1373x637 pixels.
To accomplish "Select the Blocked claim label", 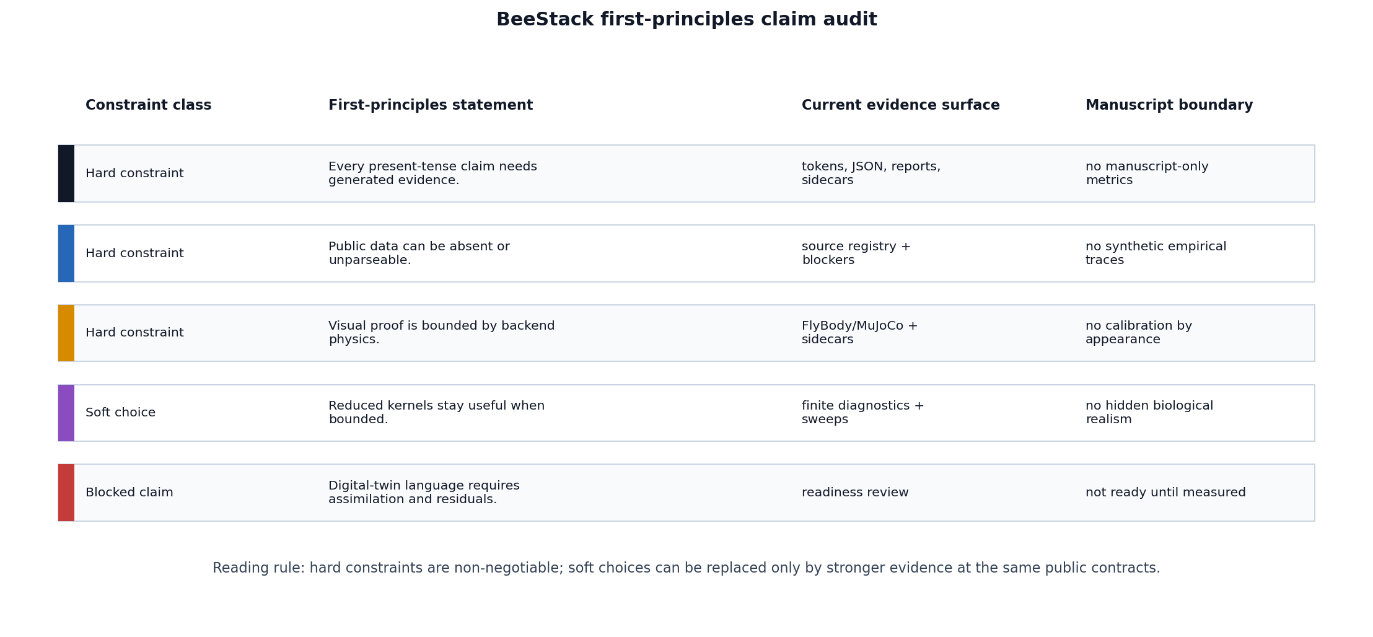I will click(x=129, y=493).
